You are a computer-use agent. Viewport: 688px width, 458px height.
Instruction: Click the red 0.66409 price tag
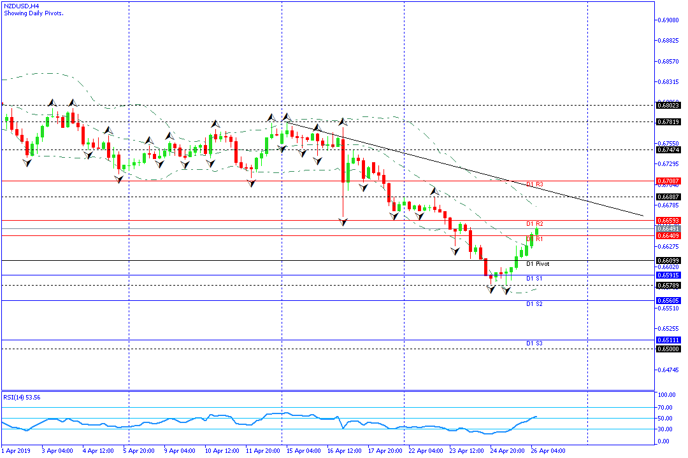pyautogui.click(x=668, y=236)
